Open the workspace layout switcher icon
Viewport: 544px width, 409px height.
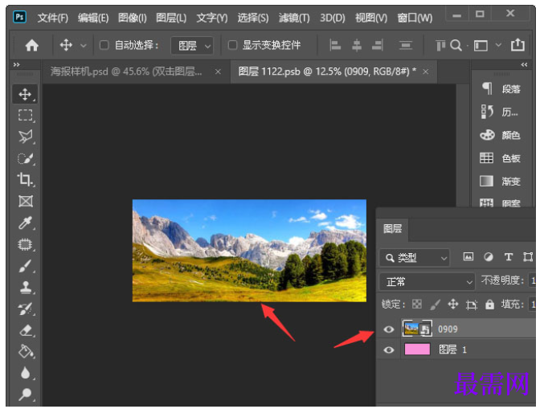coord(481,46)
